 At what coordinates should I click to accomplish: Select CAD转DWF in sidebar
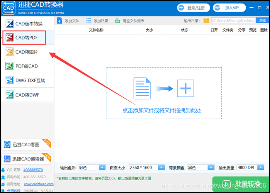click(27, 95)
